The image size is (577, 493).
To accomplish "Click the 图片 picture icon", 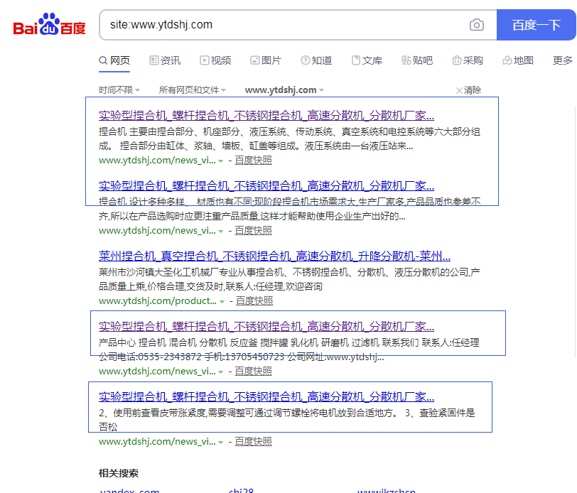I will tap(254, 60).
